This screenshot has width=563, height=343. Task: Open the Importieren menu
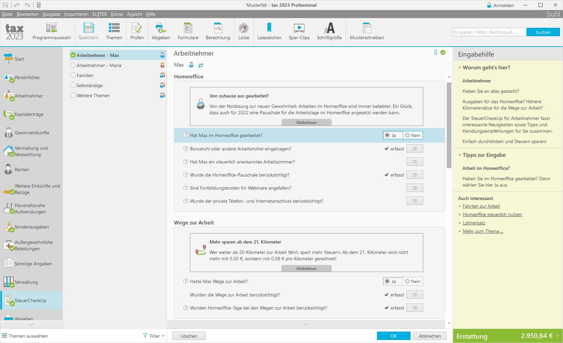[x=76, y=14]
